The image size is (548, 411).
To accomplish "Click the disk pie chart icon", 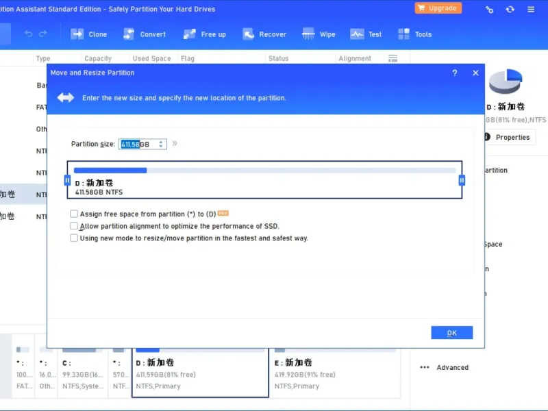I will click(x=506, y=81).
